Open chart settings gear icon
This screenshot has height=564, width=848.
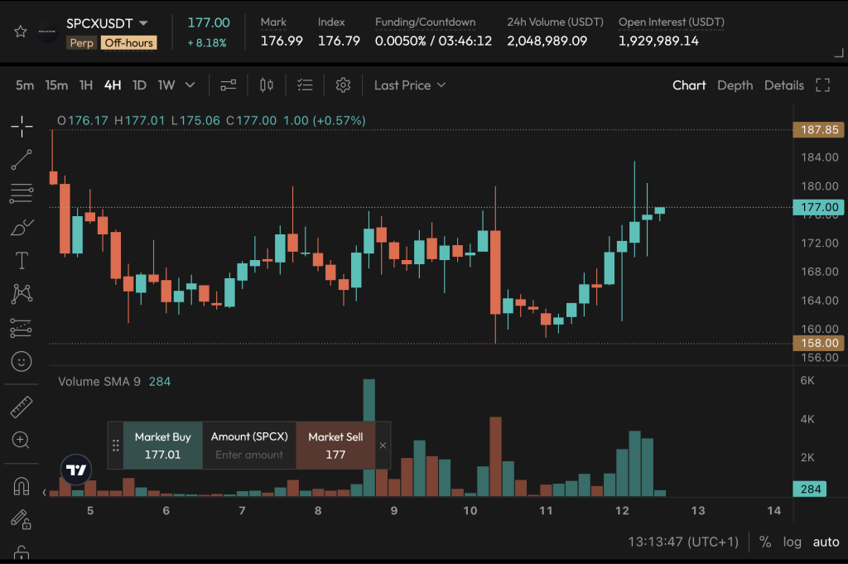click(x=343, y=85)
